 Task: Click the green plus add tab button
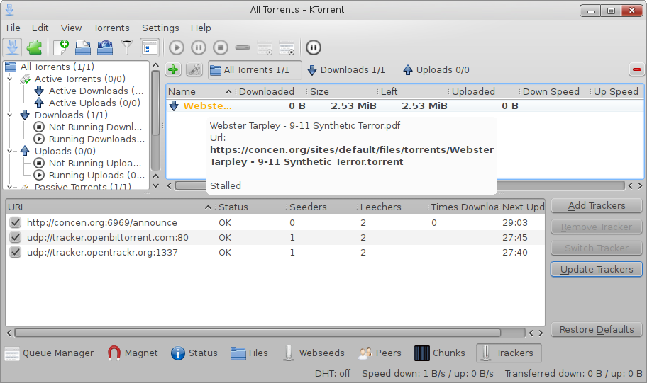[173, 69]
